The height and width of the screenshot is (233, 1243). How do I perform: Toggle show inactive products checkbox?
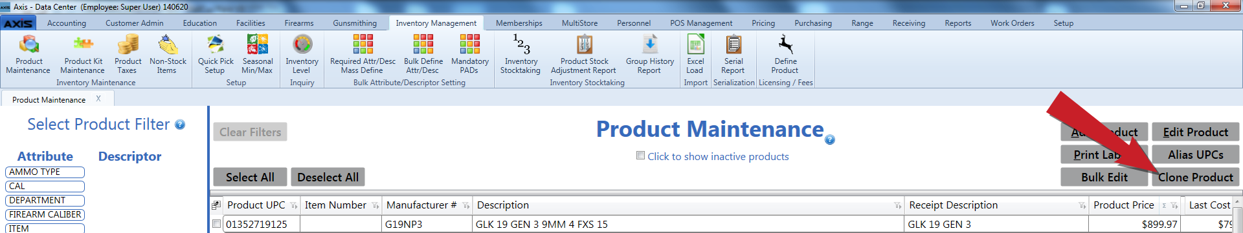click(640, 156)
